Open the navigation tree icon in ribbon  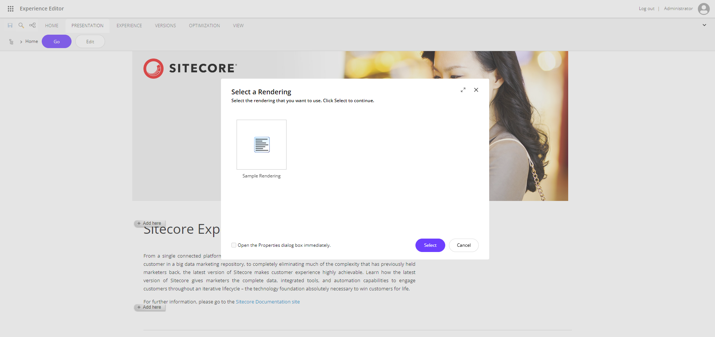point(32,25)
